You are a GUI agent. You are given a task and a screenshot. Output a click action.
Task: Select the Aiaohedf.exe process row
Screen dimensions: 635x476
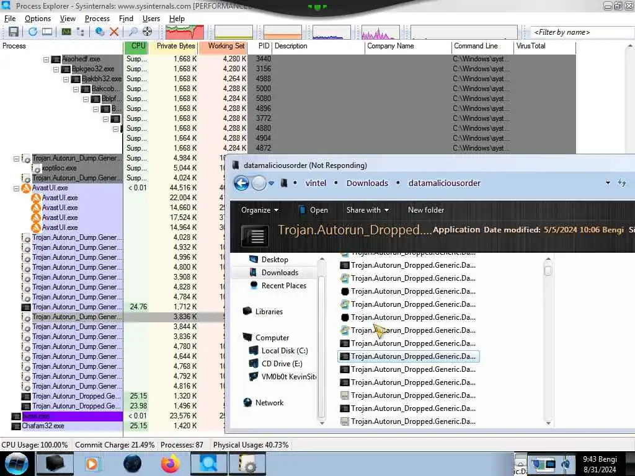(x=81, y=59)
